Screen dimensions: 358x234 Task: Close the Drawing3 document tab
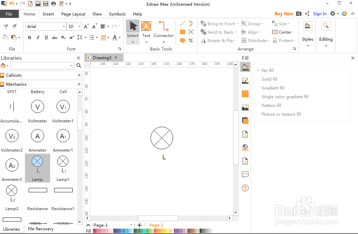(x=116, y=57)
